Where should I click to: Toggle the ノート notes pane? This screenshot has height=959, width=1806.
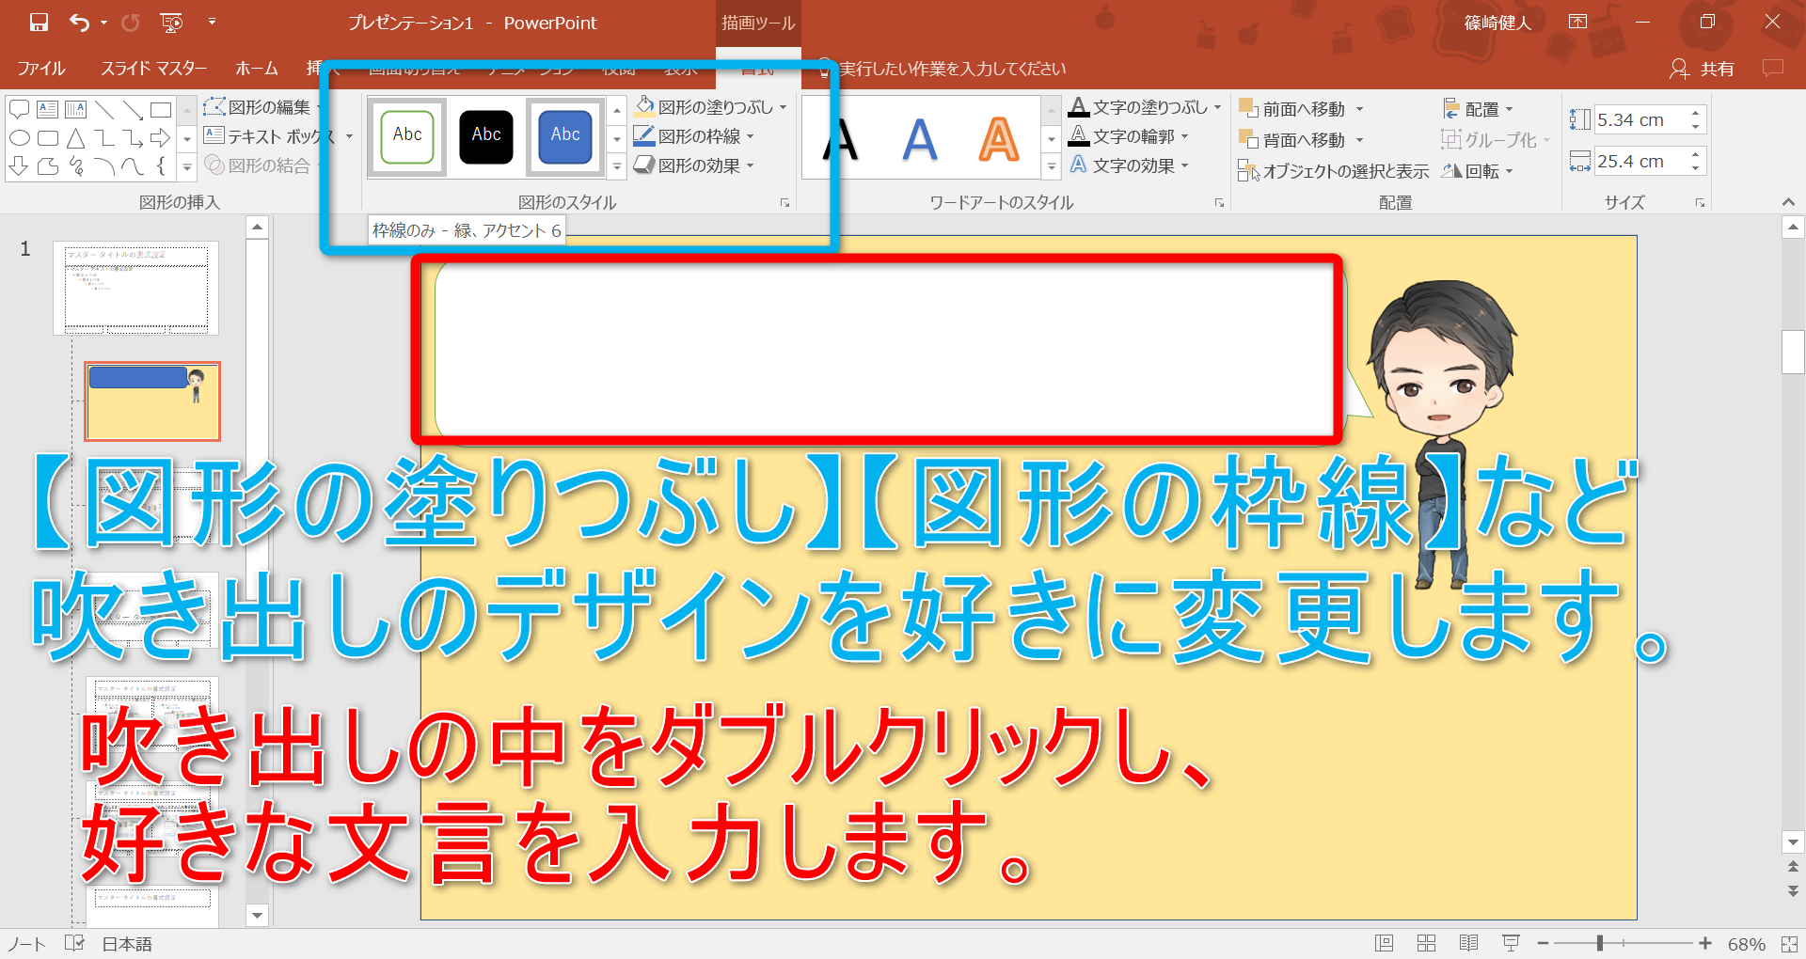(x=26, y=944)
